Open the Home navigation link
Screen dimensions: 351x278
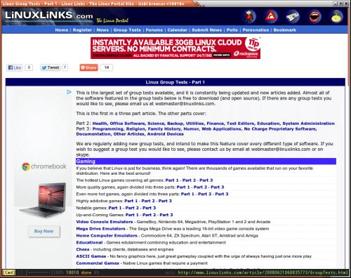(62, 30)
